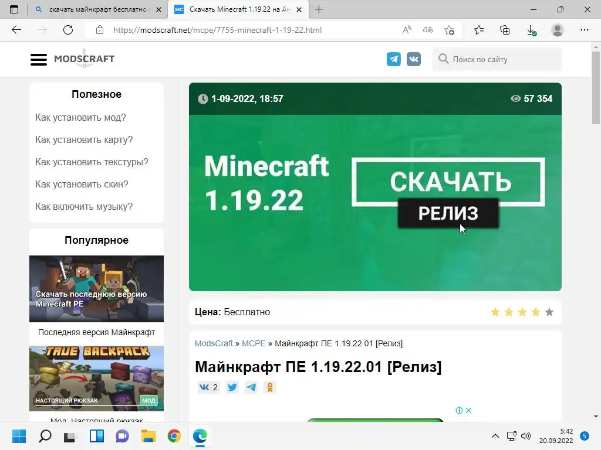Close the advertisement with X icon
Screen dimensions: 601x450
(x=468, y=410)
